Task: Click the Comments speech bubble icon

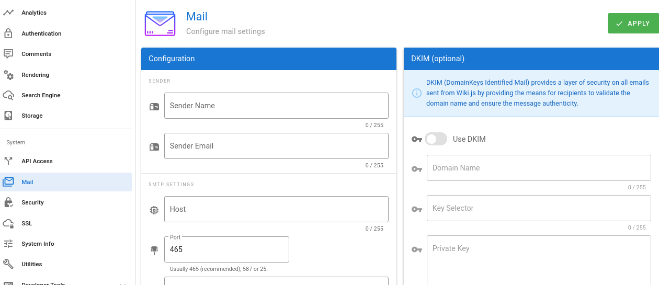Action: 8,54
